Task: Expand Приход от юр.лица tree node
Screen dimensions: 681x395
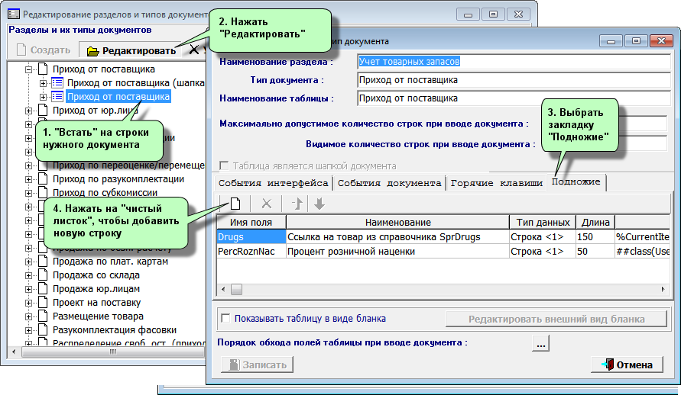Action: pos(29,111)
